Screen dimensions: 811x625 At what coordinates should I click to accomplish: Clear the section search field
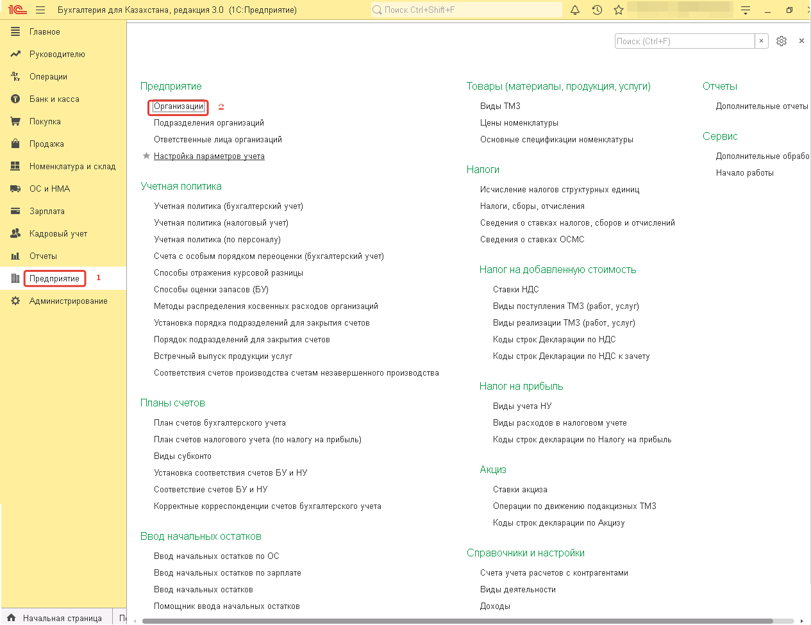pos(761,41)
